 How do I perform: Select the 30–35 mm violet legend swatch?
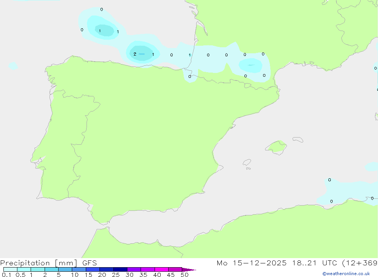coord(134,269)
